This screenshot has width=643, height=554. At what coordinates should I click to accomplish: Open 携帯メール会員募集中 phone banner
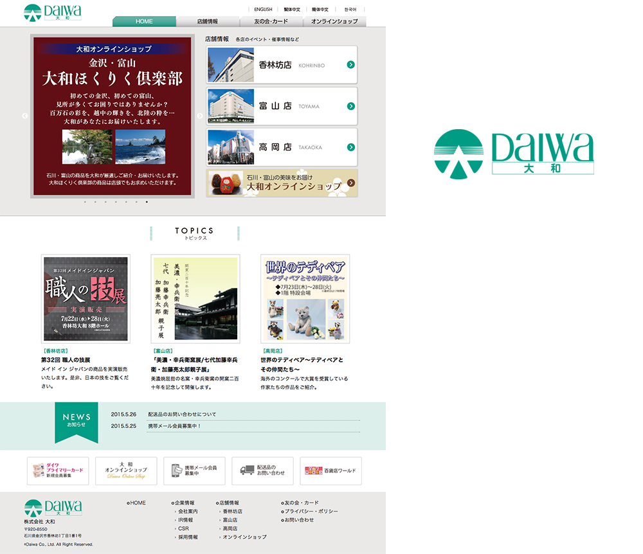click(x=194, y=471)
